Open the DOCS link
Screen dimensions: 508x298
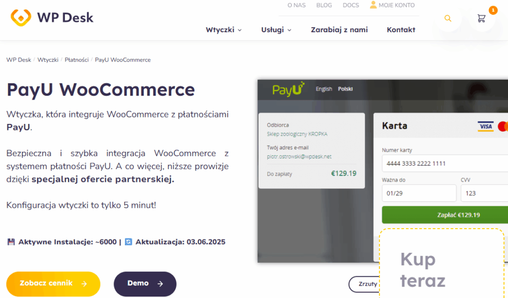click(351, 5)
